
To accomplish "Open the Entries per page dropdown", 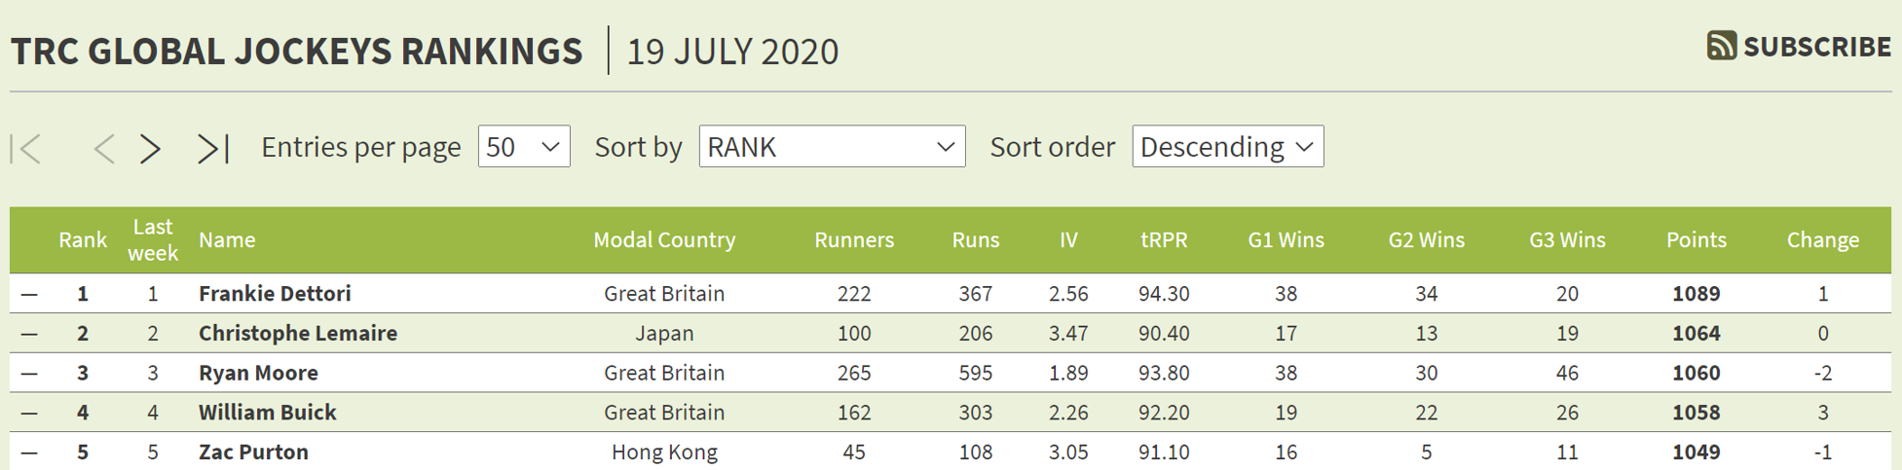I will pyautogui.click(x=524, y=147).
